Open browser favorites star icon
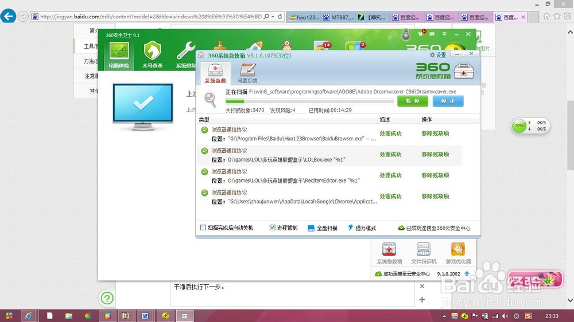The width and height of the screenshot is (574, 322). click(x=557, y=16)
